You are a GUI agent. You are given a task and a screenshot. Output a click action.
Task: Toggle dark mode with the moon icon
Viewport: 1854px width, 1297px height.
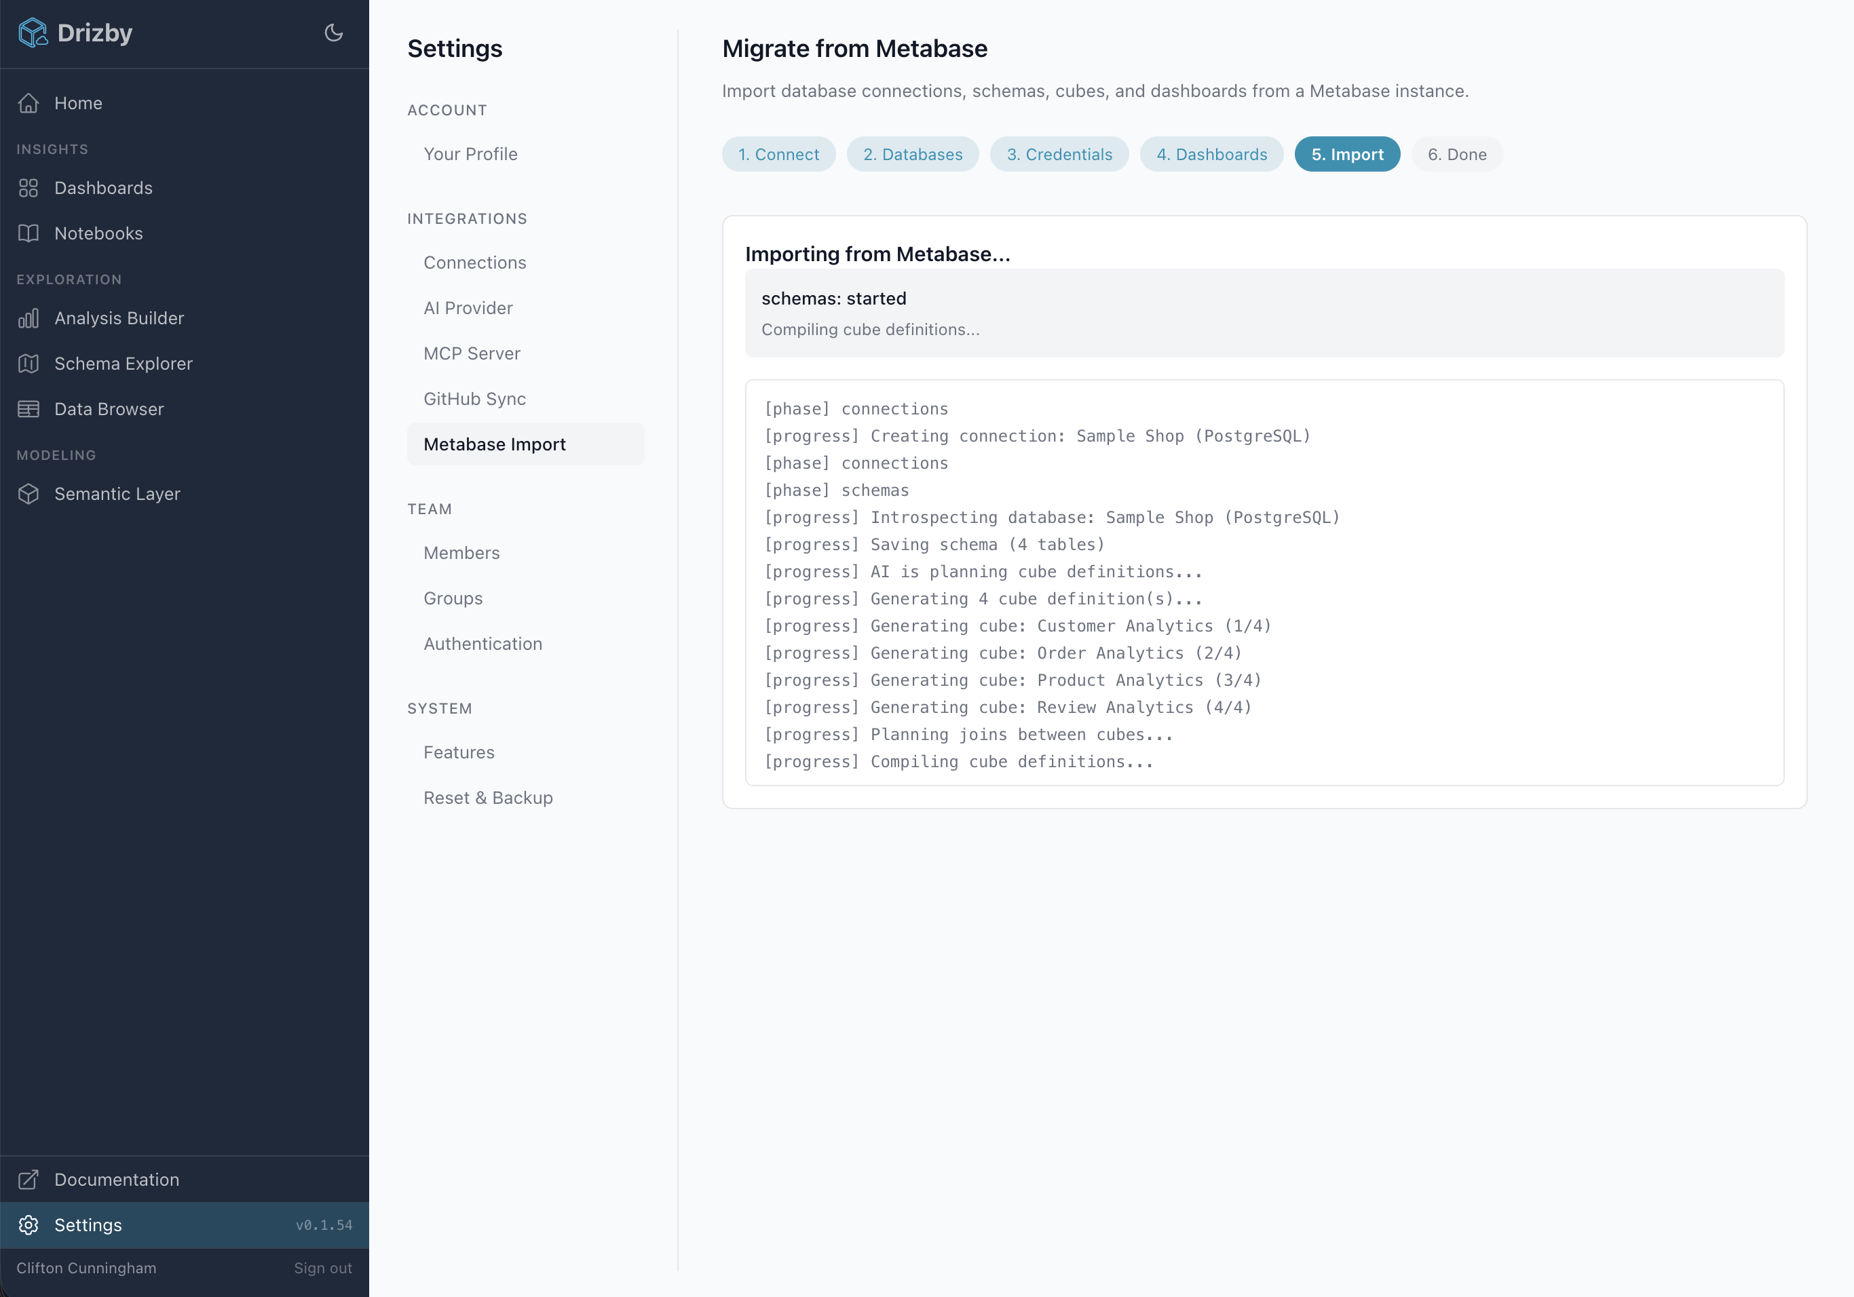click(333, 33)
